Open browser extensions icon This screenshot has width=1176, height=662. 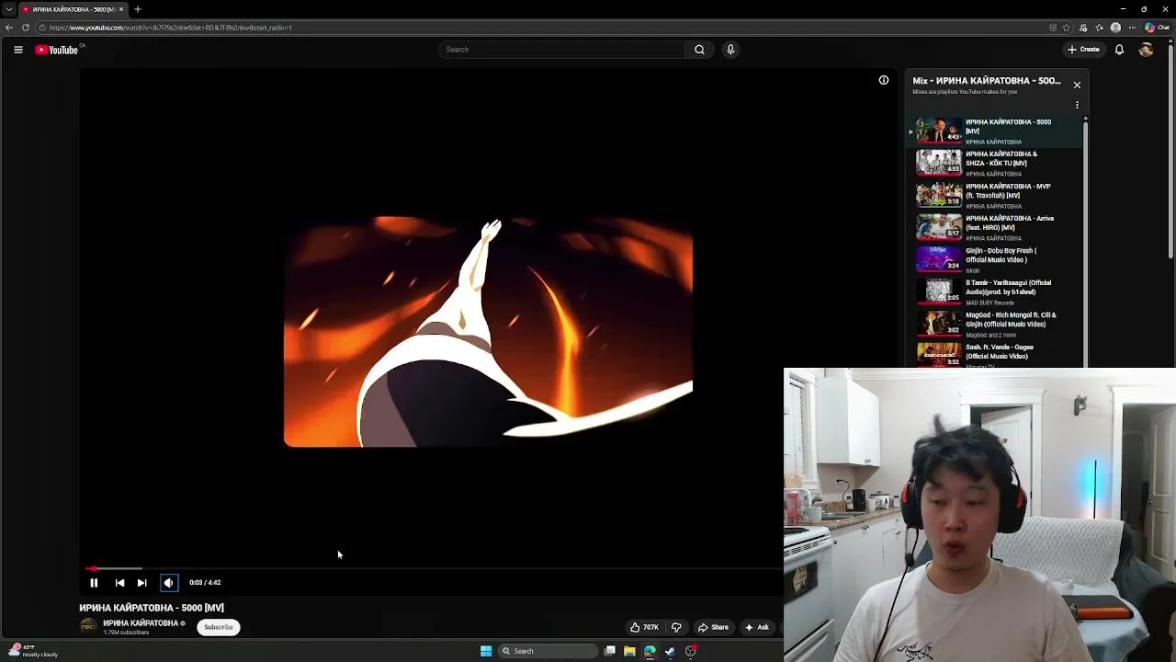(x=1084, y=28)
